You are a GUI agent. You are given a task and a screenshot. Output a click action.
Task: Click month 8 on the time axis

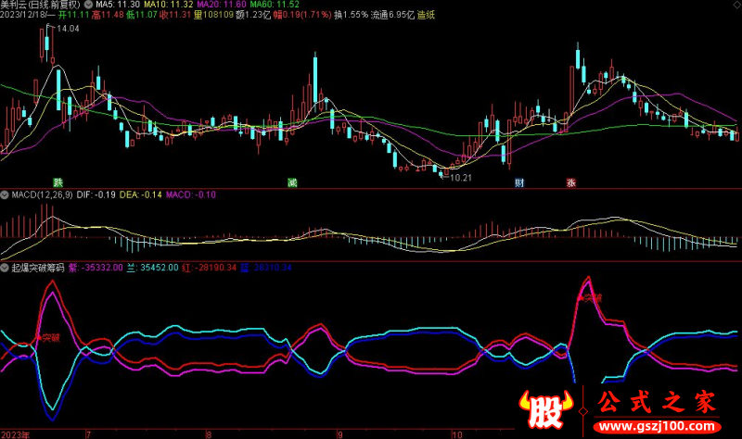coord(209,434)
